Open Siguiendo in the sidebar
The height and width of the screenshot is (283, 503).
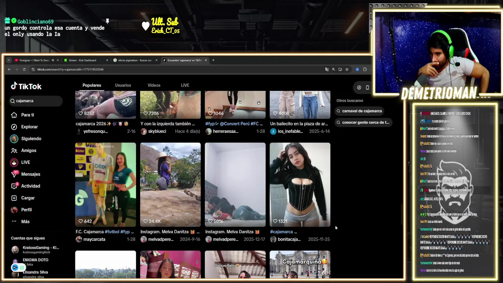click(x=26, y=138)
